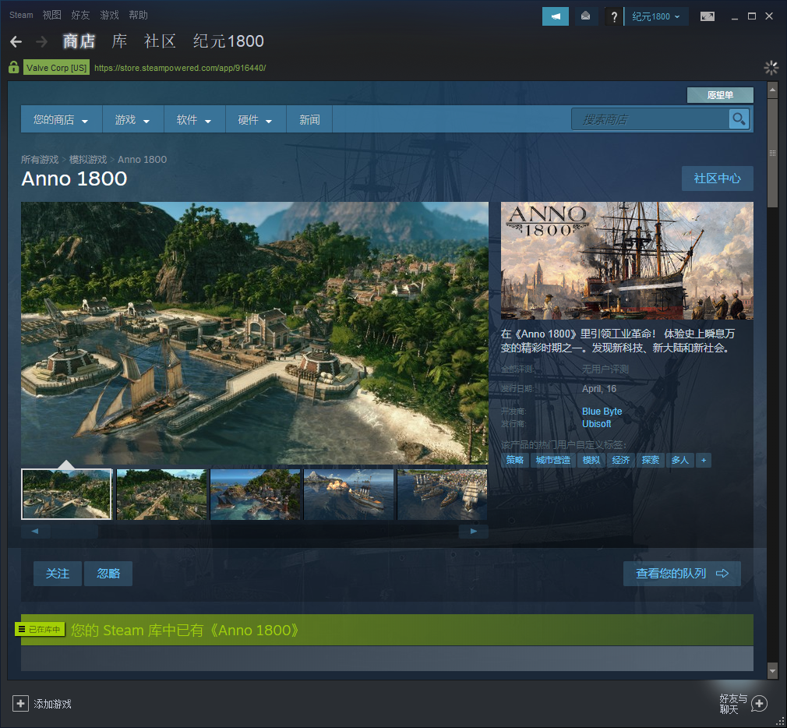Open the inbox envelope icon
Viewport: 787px width, 728px height.
pyautogui.click(x=586, y=16)
